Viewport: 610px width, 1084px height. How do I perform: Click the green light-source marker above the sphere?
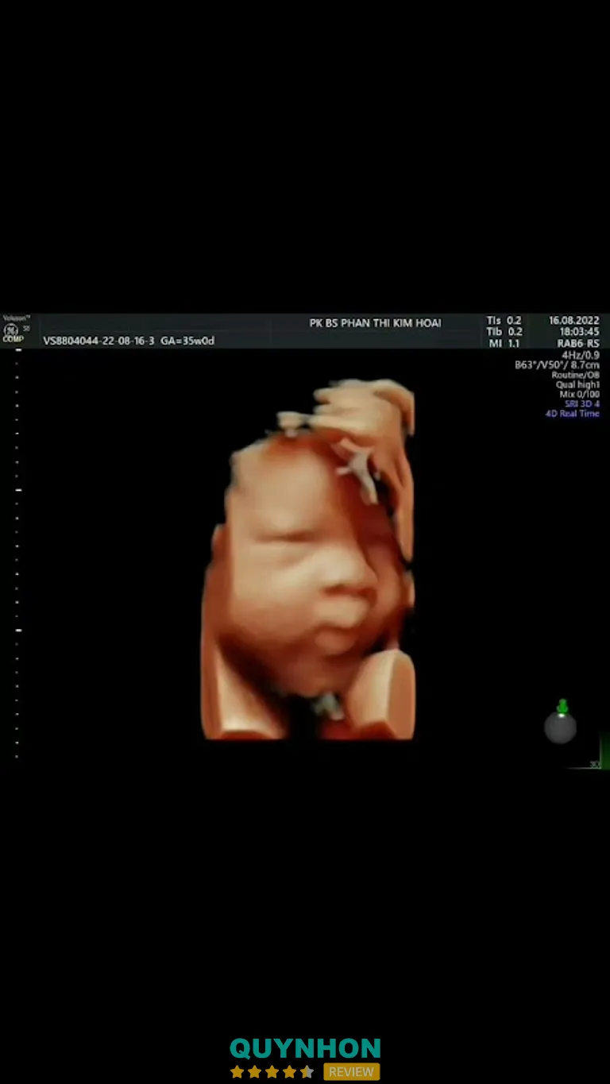click(x=562, y=706)
